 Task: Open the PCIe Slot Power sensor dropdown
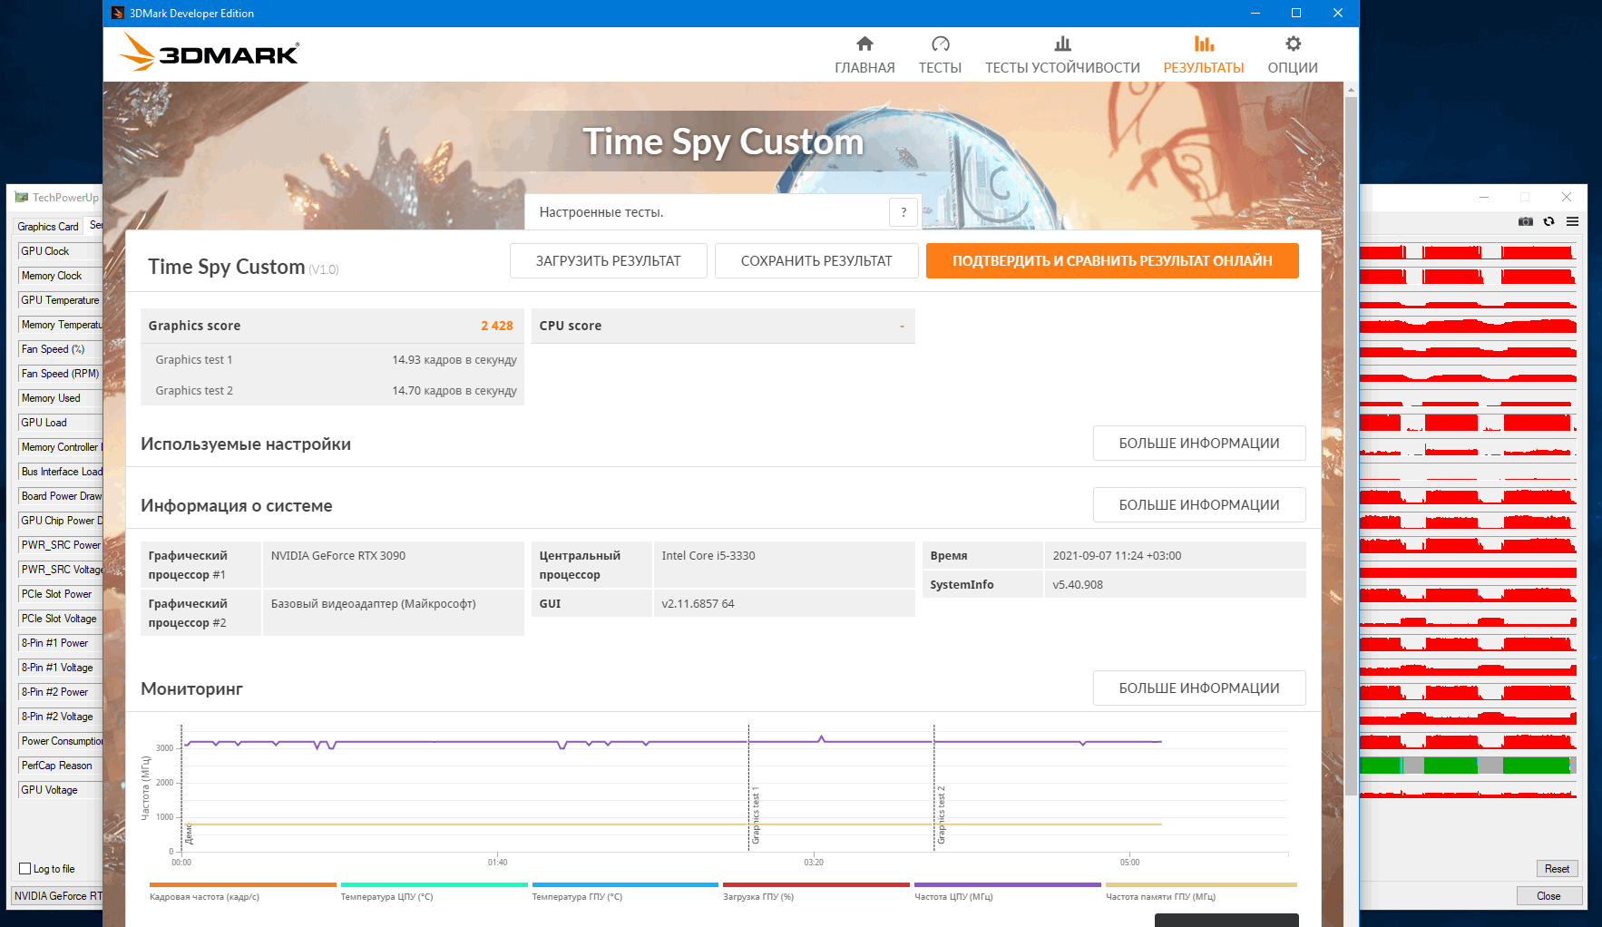[x=60, y=594]
